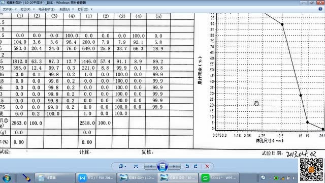325x183 pixels.
Task: Expand the 打印(P) menu dropdown
Action: pyautogui.click(x=27, y=9)
